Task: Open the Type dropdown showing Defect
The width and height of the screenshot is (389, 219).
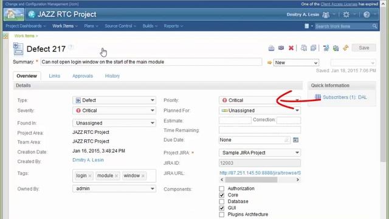Action: pos(114,100)
